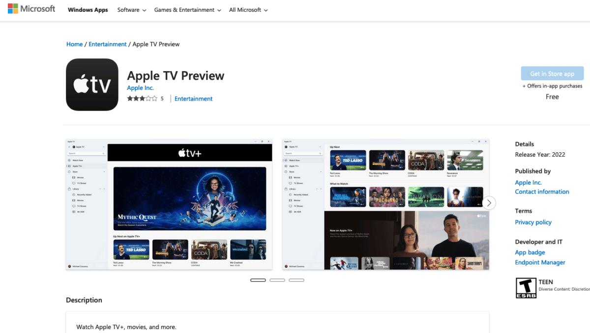Click the "Developer and IT" heading

[x=538, y=242]
